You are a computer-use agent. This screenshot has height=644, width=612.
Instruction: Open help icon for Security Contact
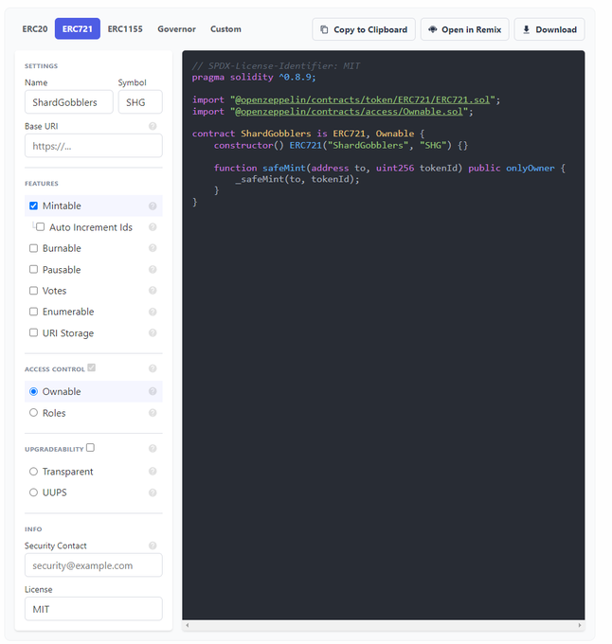coord(153,546)
